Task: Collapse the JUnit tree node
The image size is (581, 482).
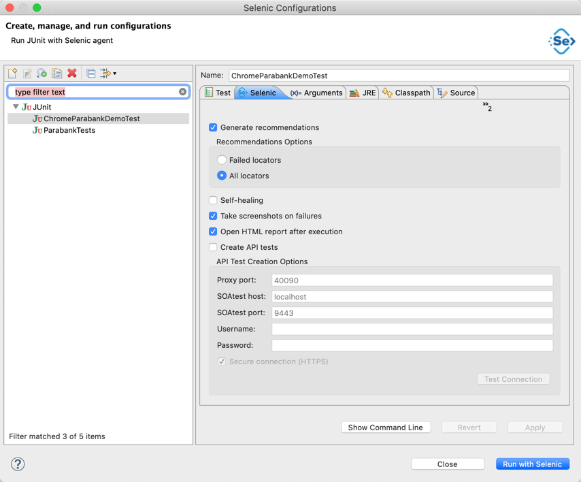Action: (16, 107)
